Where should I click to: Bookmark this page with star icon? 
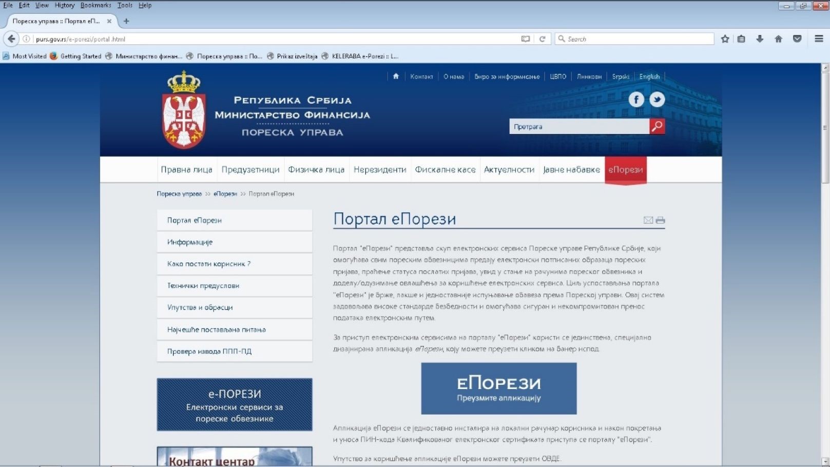pyautogui.click(x=725, y=39)
